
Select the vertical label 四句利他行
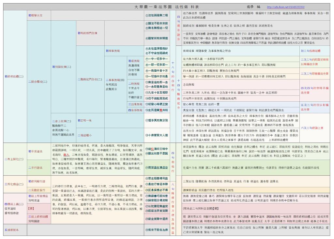coord(173,162)
